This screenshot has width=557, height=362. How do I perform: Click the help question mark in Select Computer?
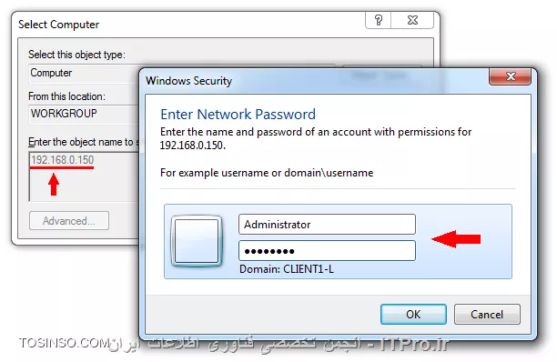coord(379,20)
